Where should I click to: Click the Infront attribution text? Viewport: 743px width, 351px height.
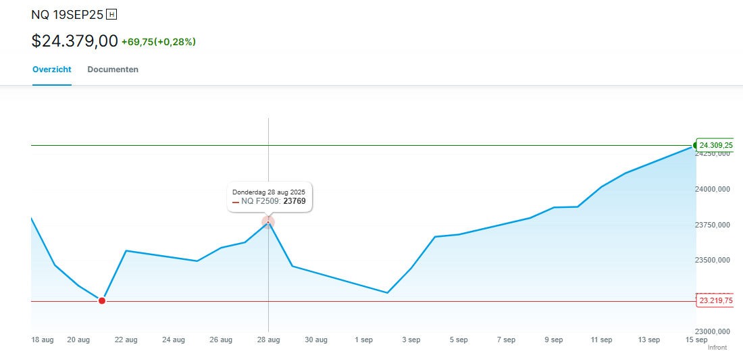717,347
